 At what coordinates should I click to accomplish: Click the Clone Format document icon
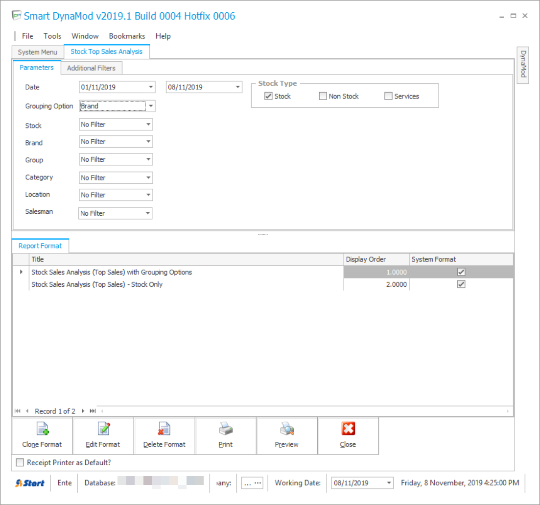pos(43,429)
